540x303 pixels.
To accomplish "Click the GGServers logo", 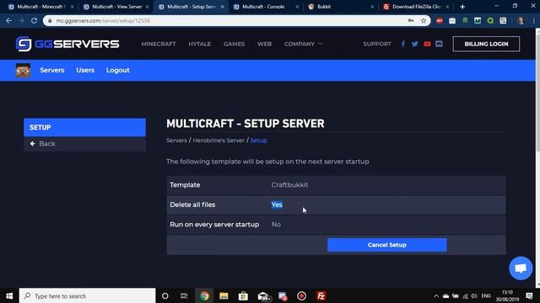I will (x=67, y=44).
